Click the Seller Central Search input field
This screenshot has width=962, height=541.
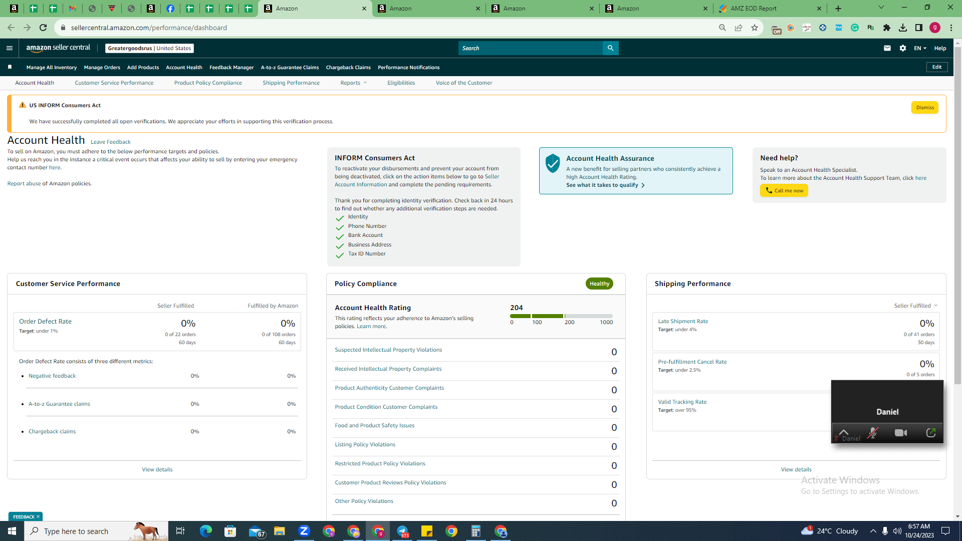[x=531, y=48]
